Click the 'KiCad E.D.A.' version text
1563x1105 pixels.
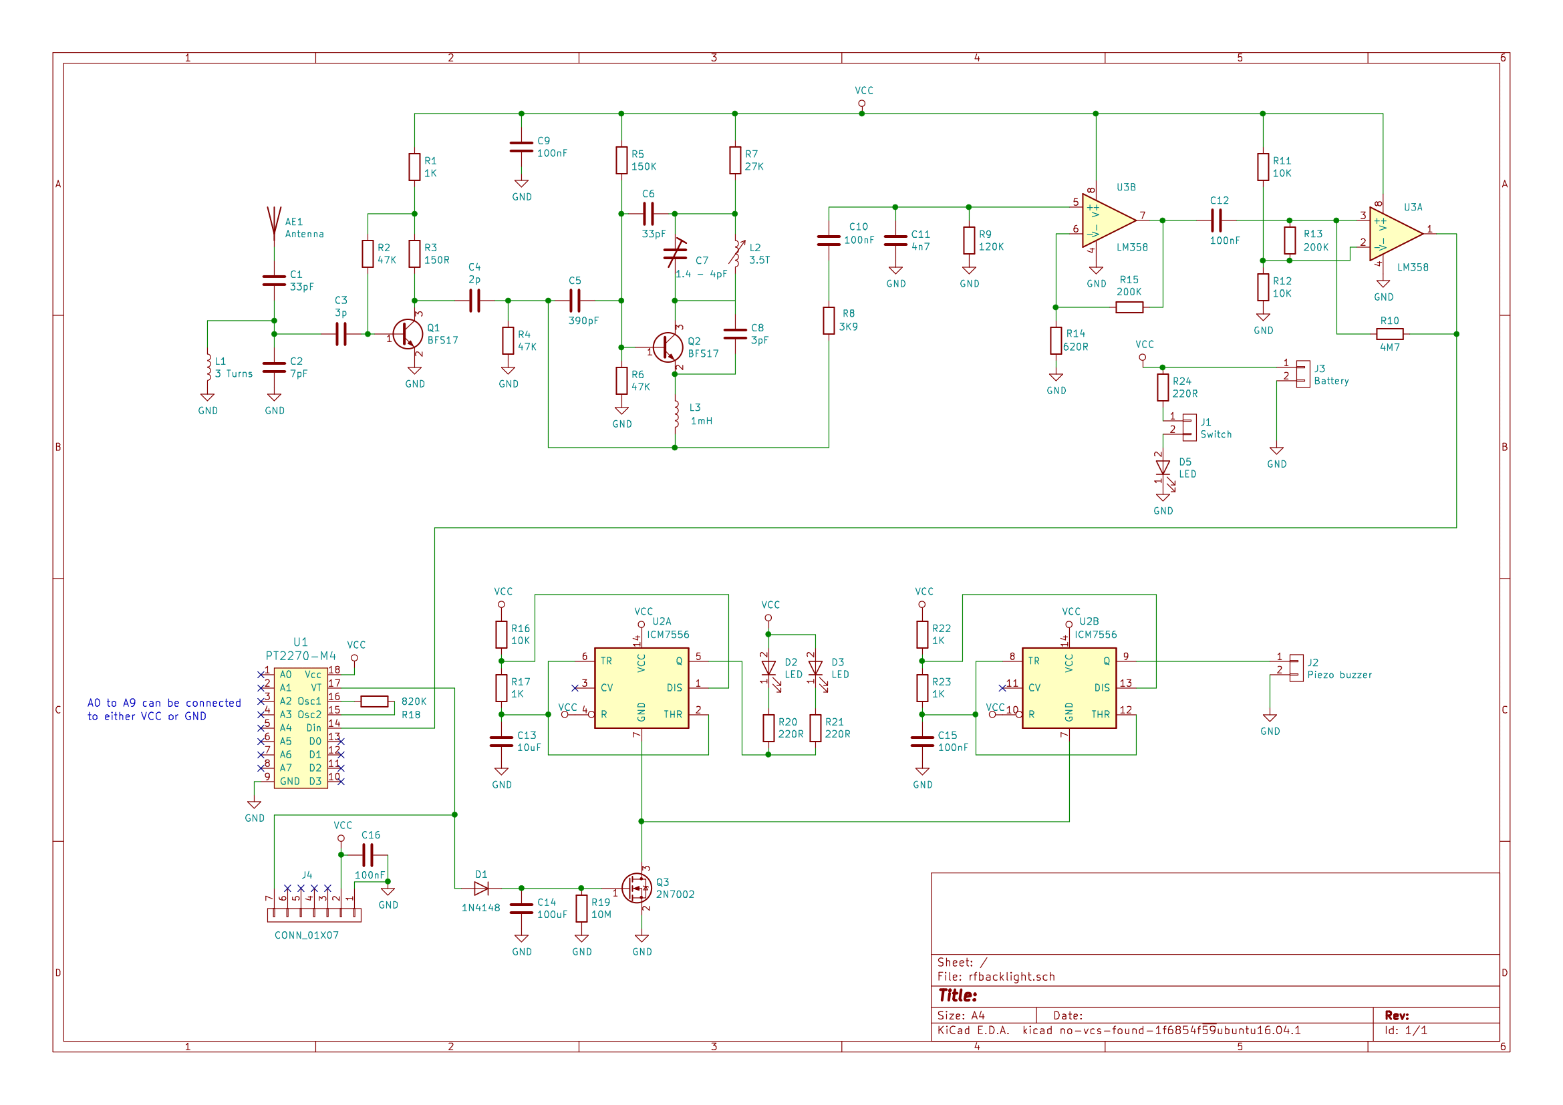[x=1119, y=1030]
